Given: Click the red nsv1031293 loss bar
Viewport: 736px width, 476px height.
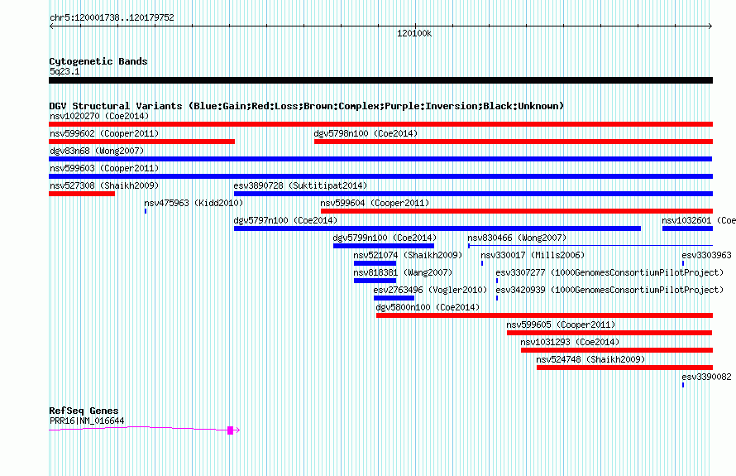Looking at the screenshot, I should [617, 350].
